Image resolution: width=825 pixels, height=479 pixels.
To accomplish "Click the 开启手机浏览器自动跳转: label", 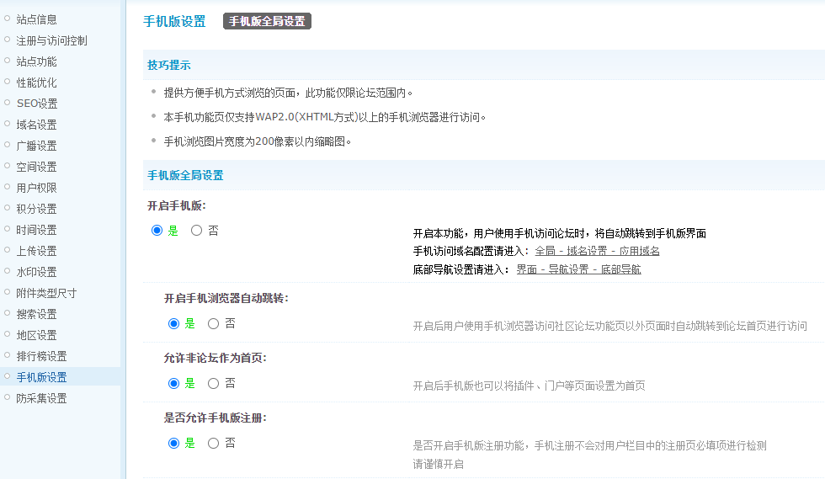I will pyautogui.click(x=226, y=299).
